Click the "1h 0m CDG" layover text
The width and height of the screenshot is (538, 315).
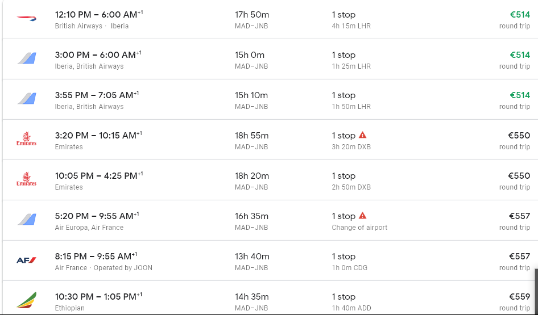tap(351, 268)
